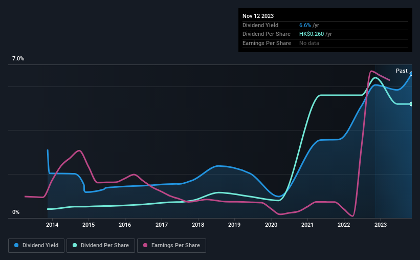The image size is (420, 260).
Task: Click the teal Dividend Per Share legend dot
Action: [x=75, y=246]
